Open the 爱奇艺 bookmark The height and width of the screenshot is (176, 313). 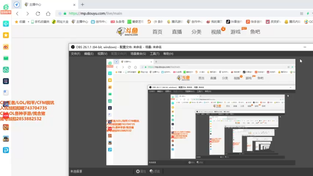135,22
